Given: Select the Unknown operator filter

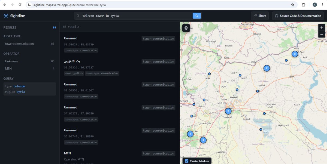Looking at the screenshot, I should pos(11,61).
